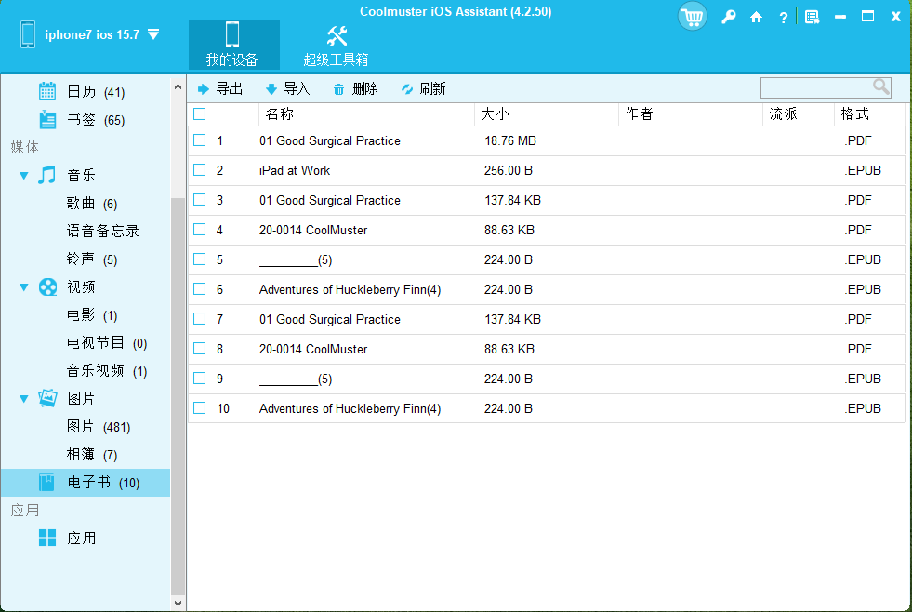Sort by 作者 column header

click(x=691, y=114)
